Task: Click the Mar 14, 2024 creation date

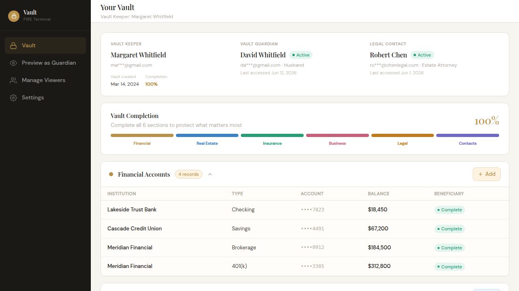Action: [x=125, y=84]
